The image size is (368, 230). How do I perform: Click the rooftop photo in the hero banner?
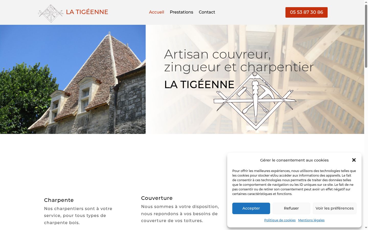coord(73,79)
